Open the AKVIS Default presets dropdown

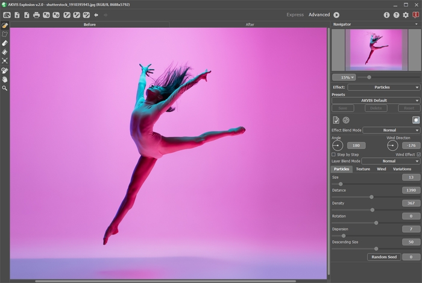376,100
